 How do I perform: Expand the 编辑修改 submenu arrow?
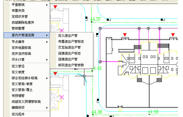click(47, 107)
